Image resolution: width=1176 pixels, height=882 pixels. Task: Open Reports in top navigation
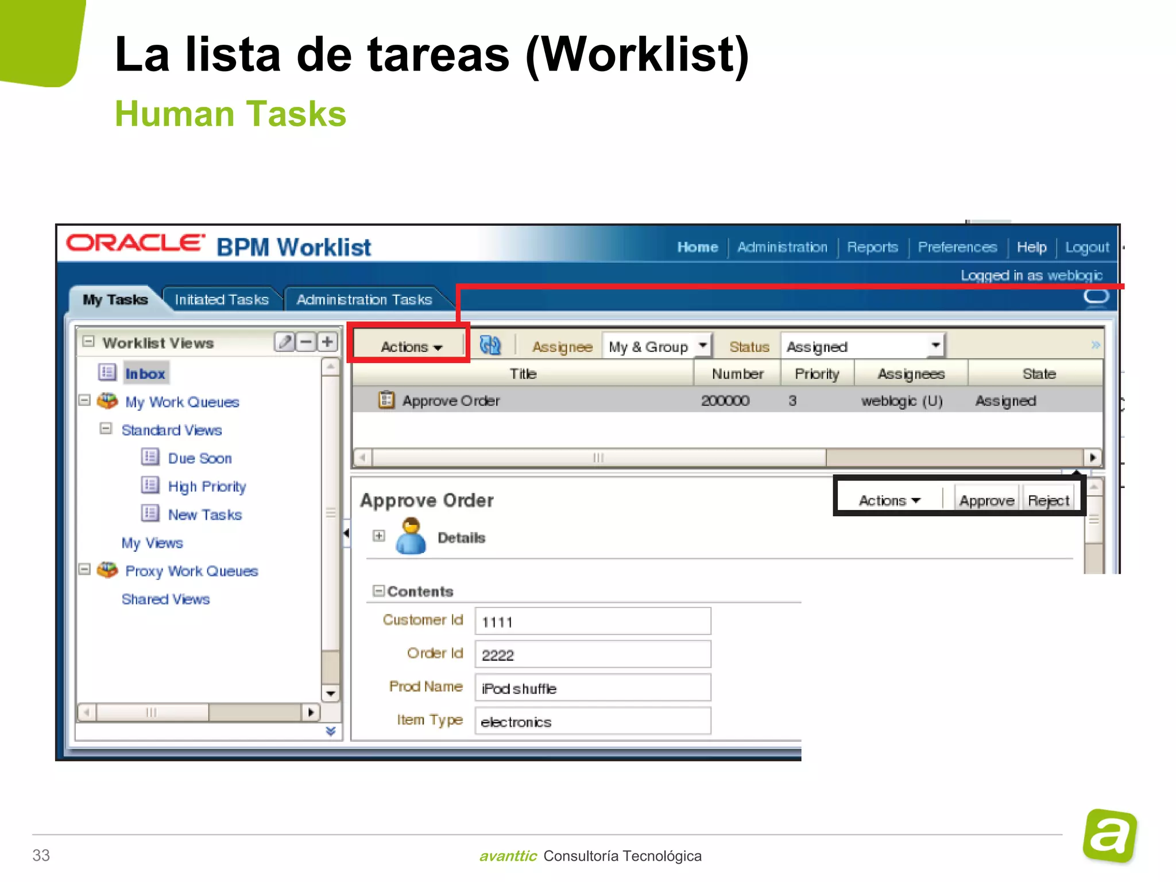pos(872,247)
